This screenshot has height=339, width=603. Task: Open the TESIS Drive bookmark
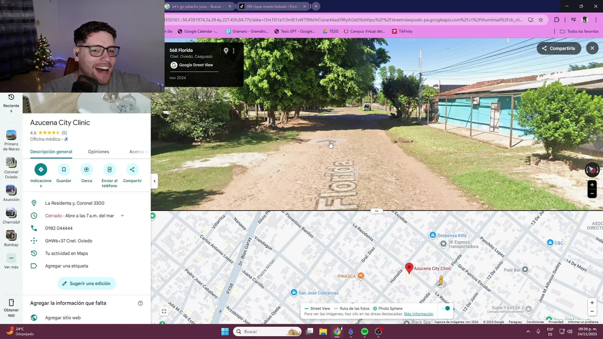click(330, 32)
